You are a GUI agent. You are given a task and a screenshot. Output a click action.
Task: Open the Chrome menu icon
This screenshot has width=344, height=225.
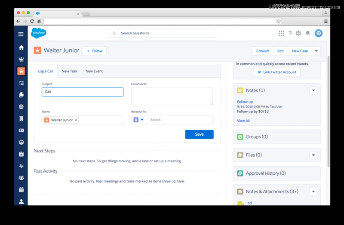click(326, 21)
